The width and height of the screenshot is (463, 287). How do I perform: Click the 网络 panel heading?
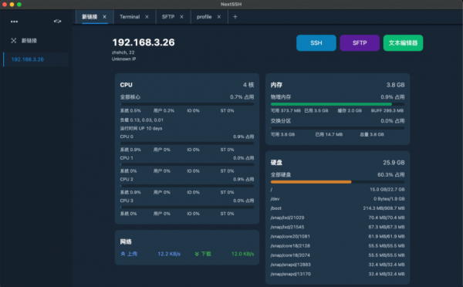(126, 241)
